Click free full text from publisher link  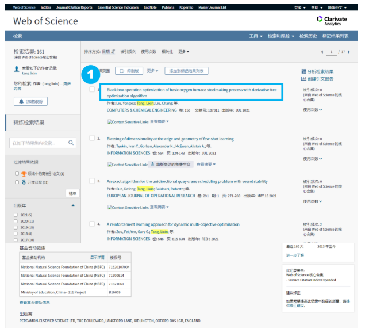coord(171,165)
